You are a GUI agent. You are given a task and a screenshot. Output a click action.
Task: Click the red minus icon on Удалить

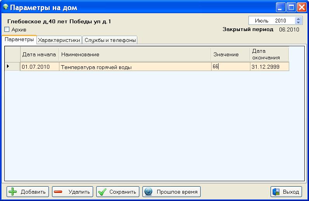click(58, 192)
